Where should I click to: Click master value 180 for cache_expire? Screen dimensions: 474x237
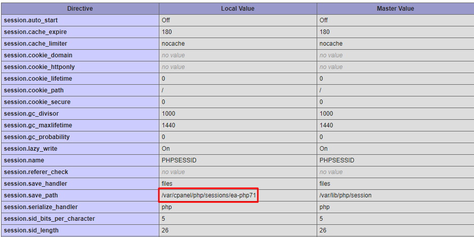click(x=325, y=32)
